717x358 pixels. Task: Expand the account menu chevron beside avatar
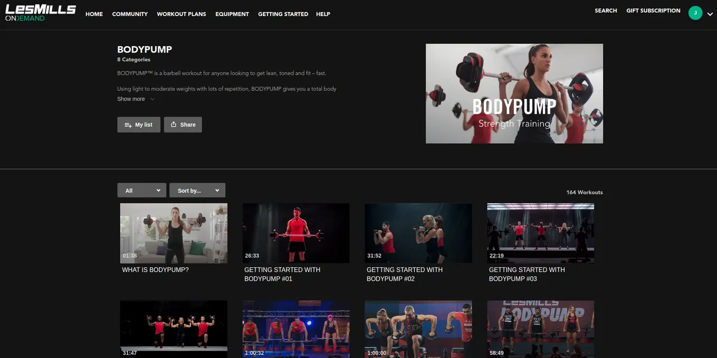pos(709,14)
